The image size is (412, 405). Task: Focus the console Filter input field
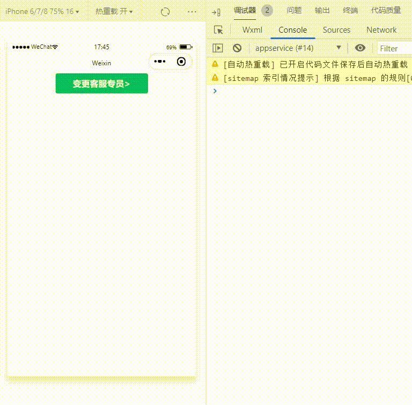pyautogui.click(x=394, y=49)
